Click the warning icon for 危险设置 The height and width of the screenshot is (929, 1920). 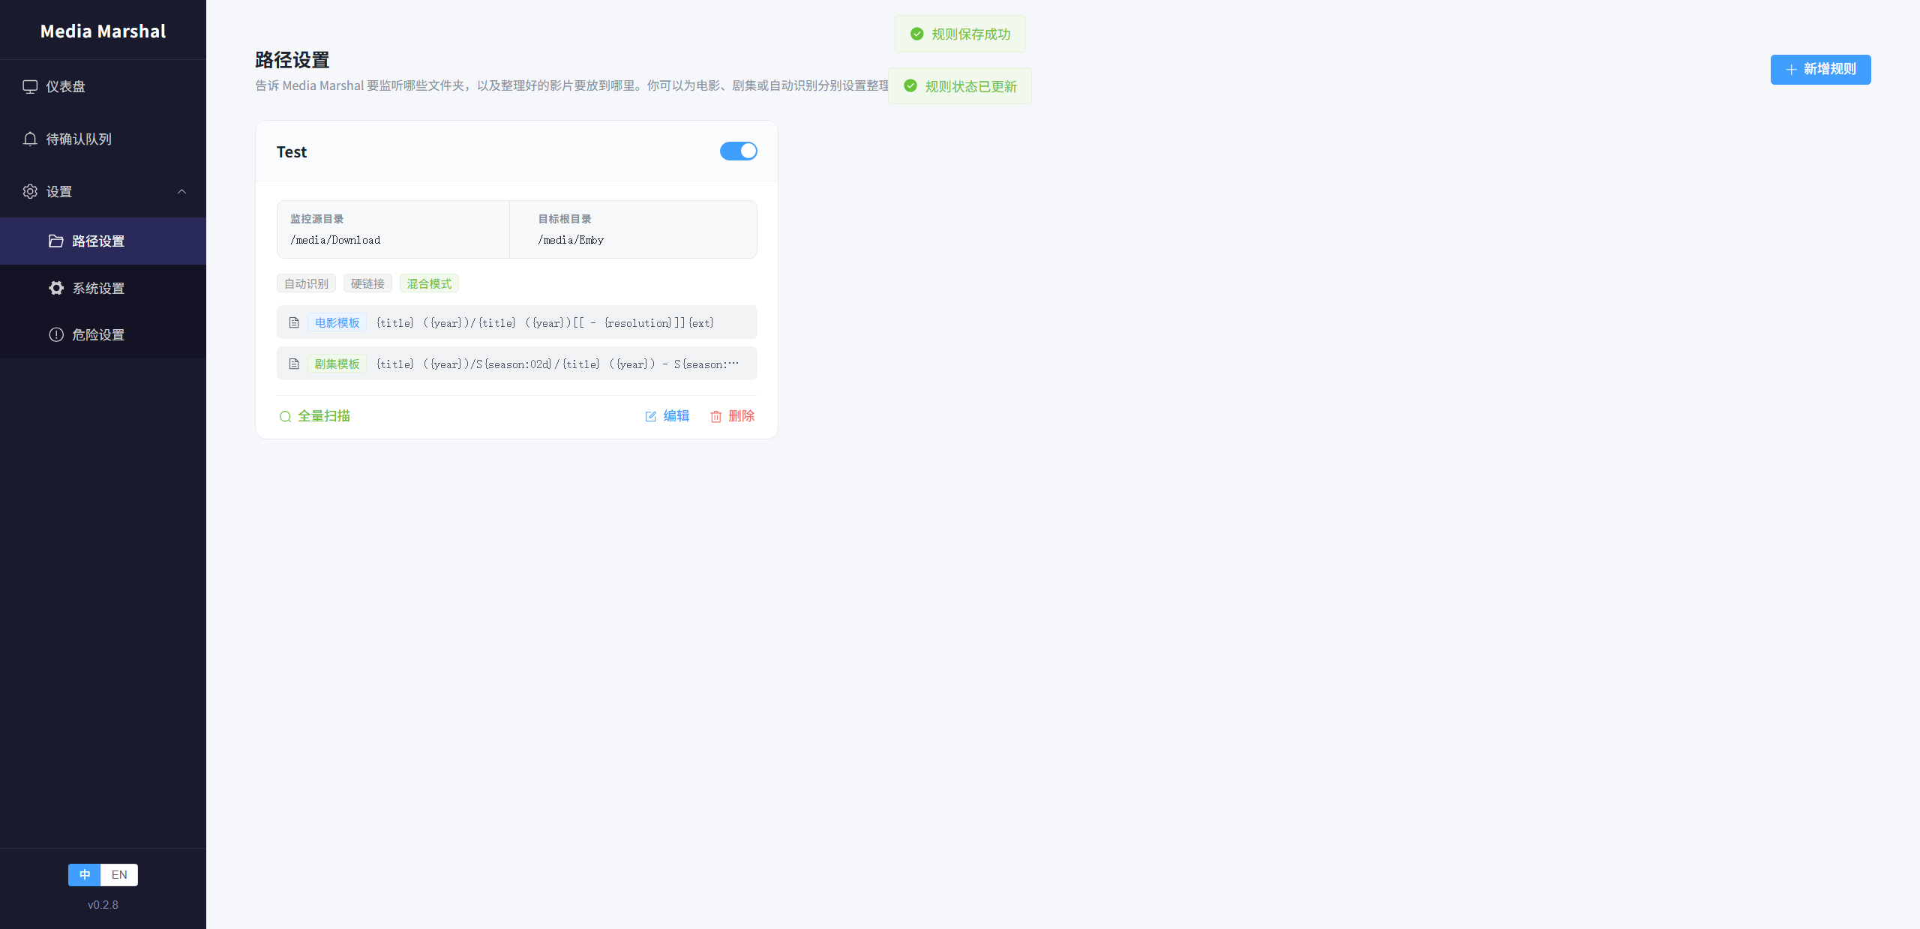coord(56,334)
